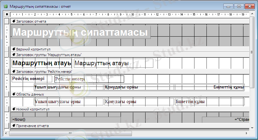Select the bold 'Маршруттың атауы' label

click(x=42, y=63)
